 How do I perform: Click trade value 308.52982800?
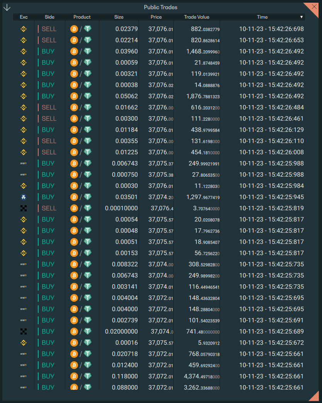tap(204, 264)
